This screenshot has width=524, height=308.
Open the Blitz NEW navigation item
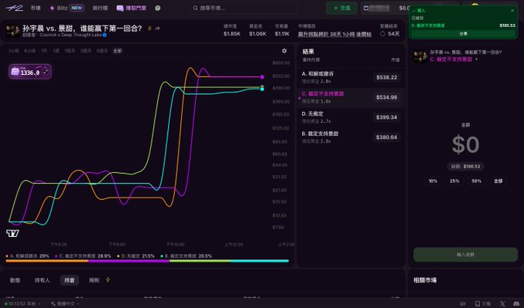[66, 8]
